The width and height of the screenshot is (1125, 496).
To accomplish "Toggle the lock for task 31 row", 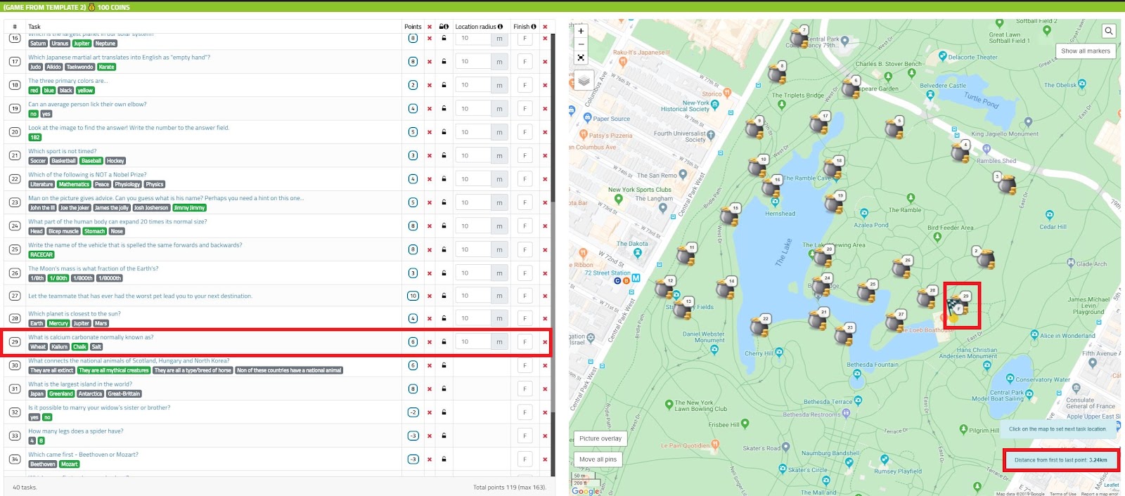I will click(x=444, y=389).
